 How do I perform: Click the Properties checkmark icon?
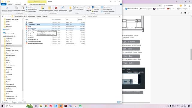[x=89, y=8]
